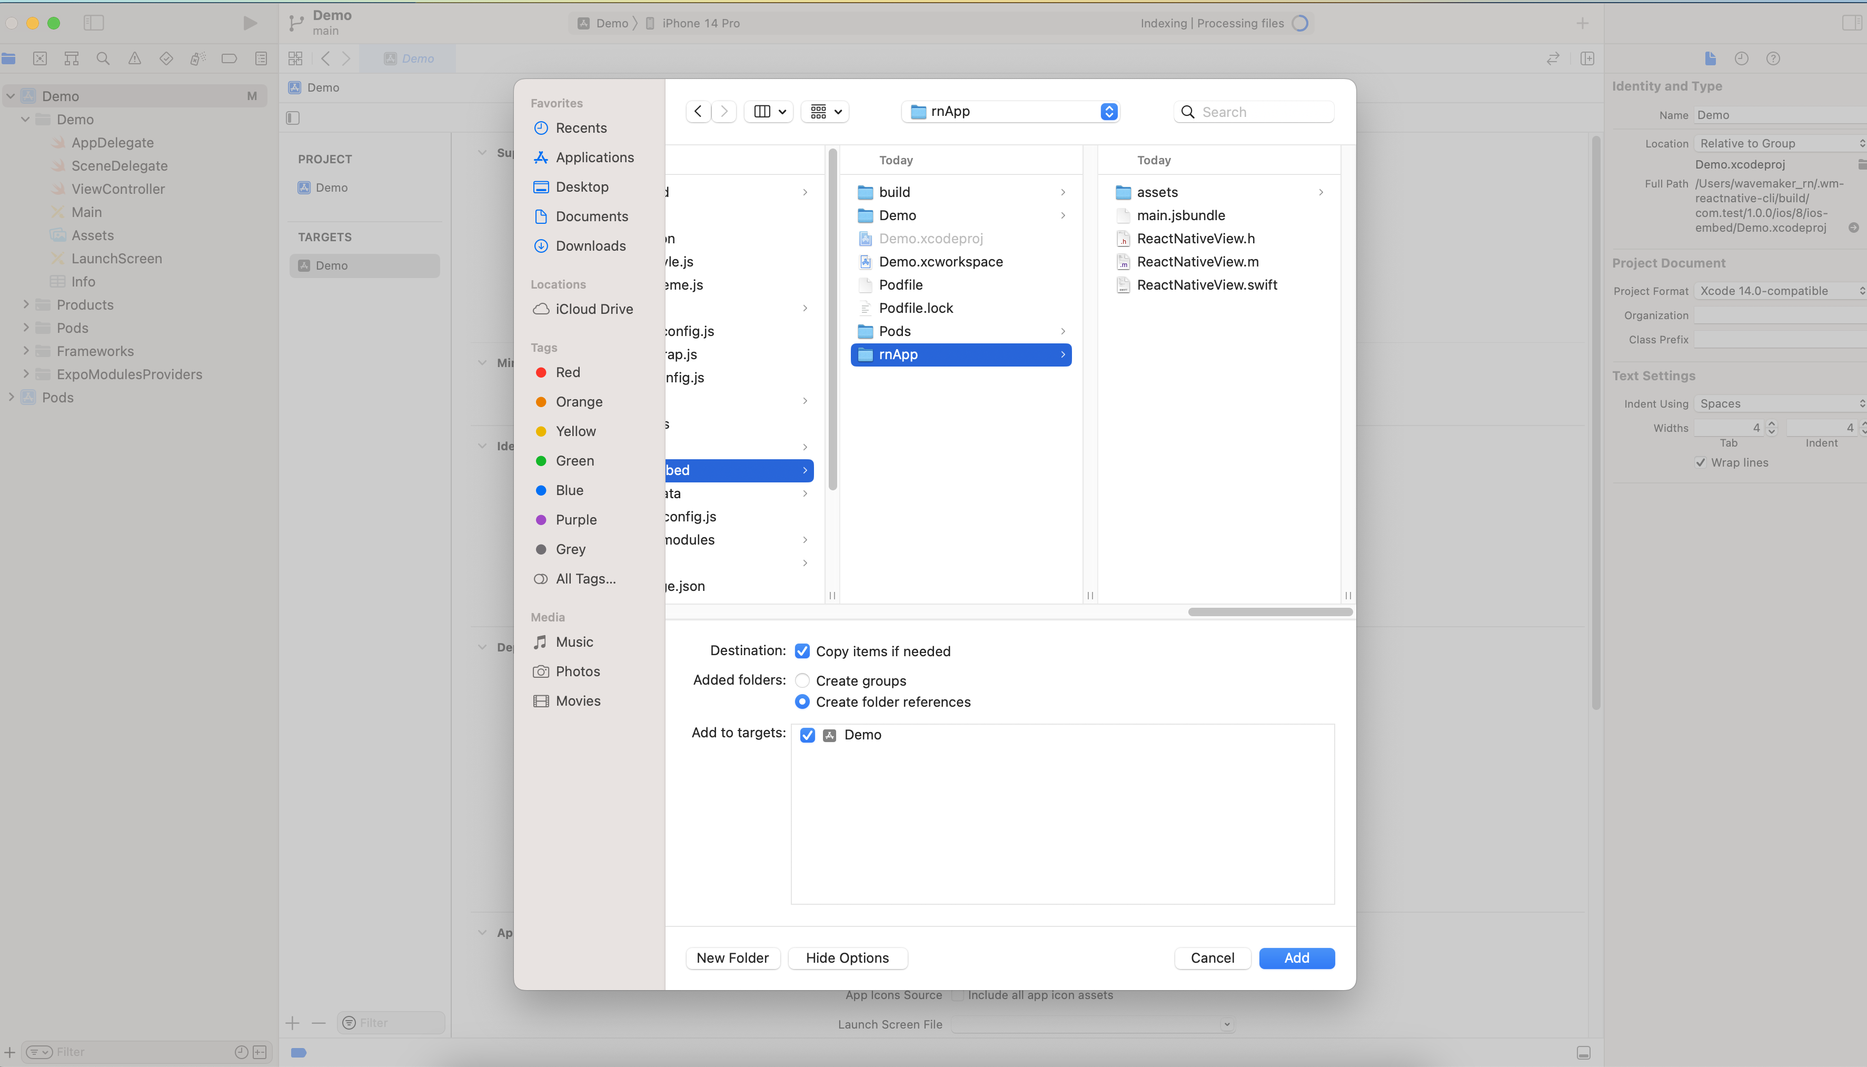Viewport: 1867px width, 1067px height.
Task: Expand the Products group
Action: [x=26, y=304]
